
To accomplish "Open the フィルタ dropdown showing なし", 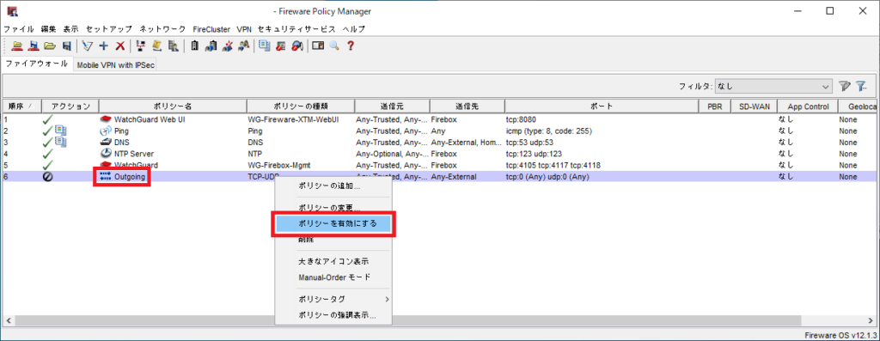I will (773, 87).
